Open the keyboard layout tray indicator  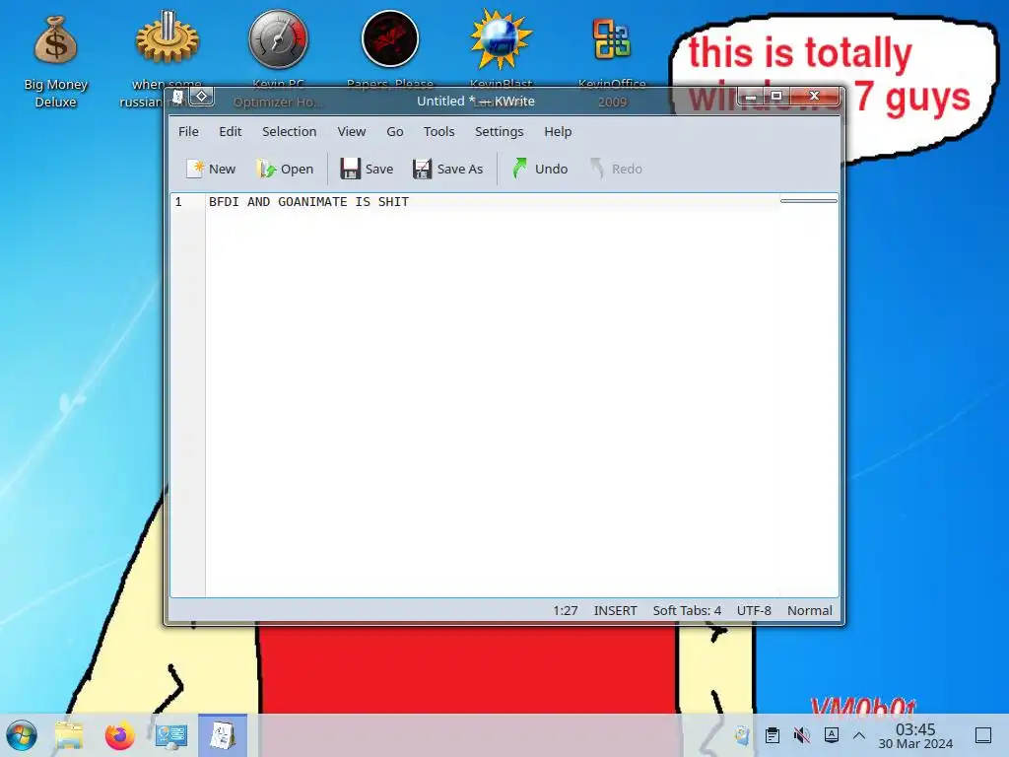tap(832, 734)
